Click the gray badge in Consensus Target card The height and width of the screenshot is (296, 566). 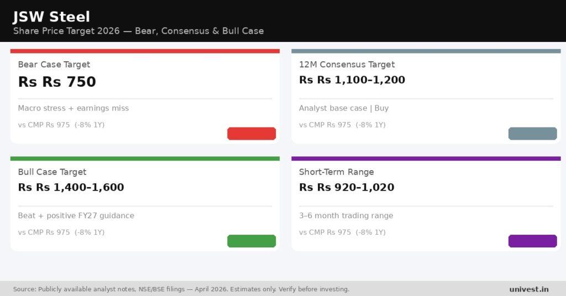point(532,134)
